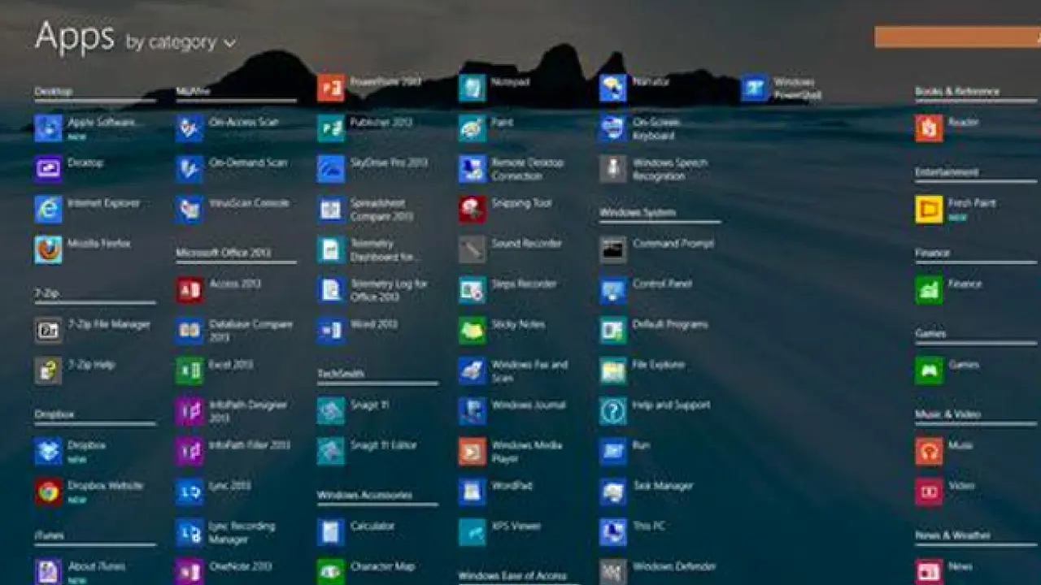Click the PowerPoint 2013 icon
The image size is (1041, 585).
pyautogui.click(x=331, y=88)
